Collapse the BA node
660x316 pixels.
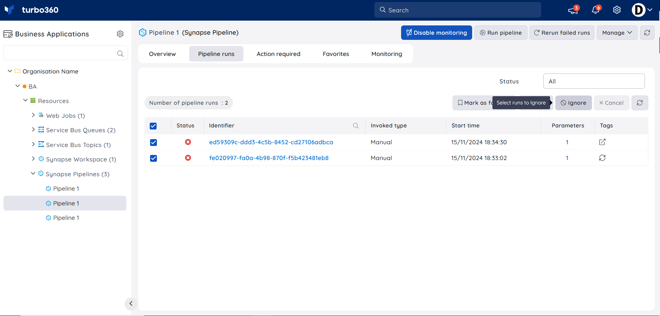coord(18,86)
